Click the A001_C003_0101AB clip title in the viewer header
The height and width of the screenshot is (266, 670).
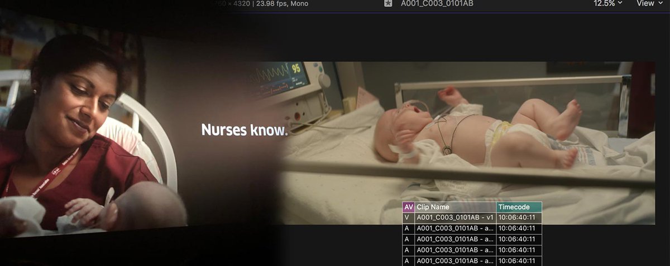(x=437, y=3)
